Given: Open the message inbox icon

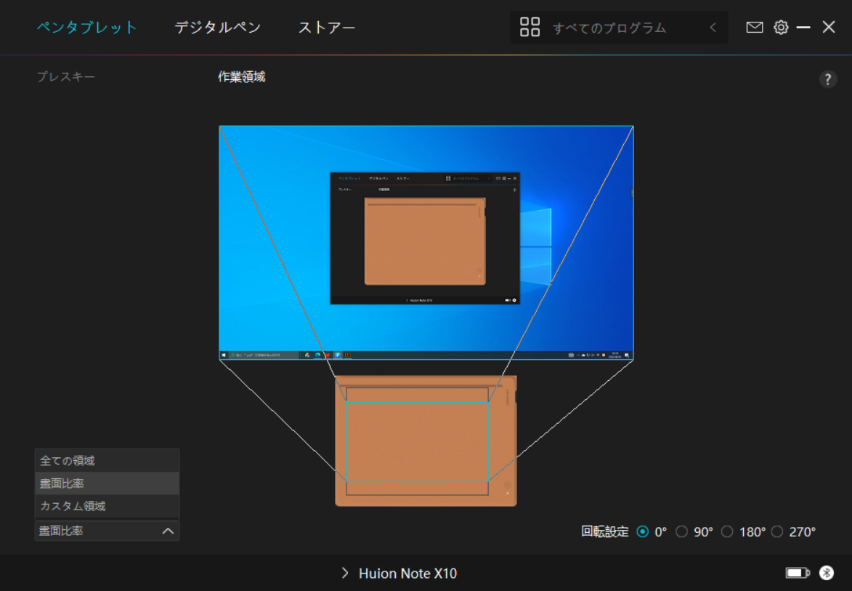Looking at the screenshot, I should [x=755, y=27].
